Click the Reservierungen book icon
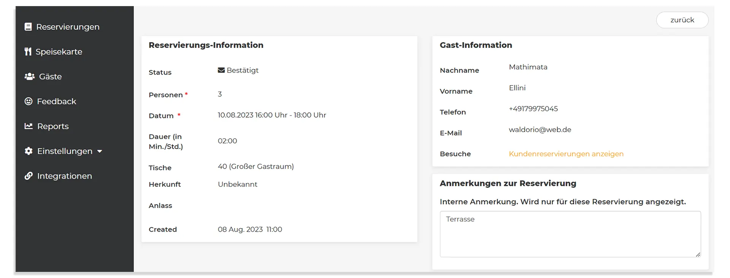The image size is (730, 278). pos(28,27)
